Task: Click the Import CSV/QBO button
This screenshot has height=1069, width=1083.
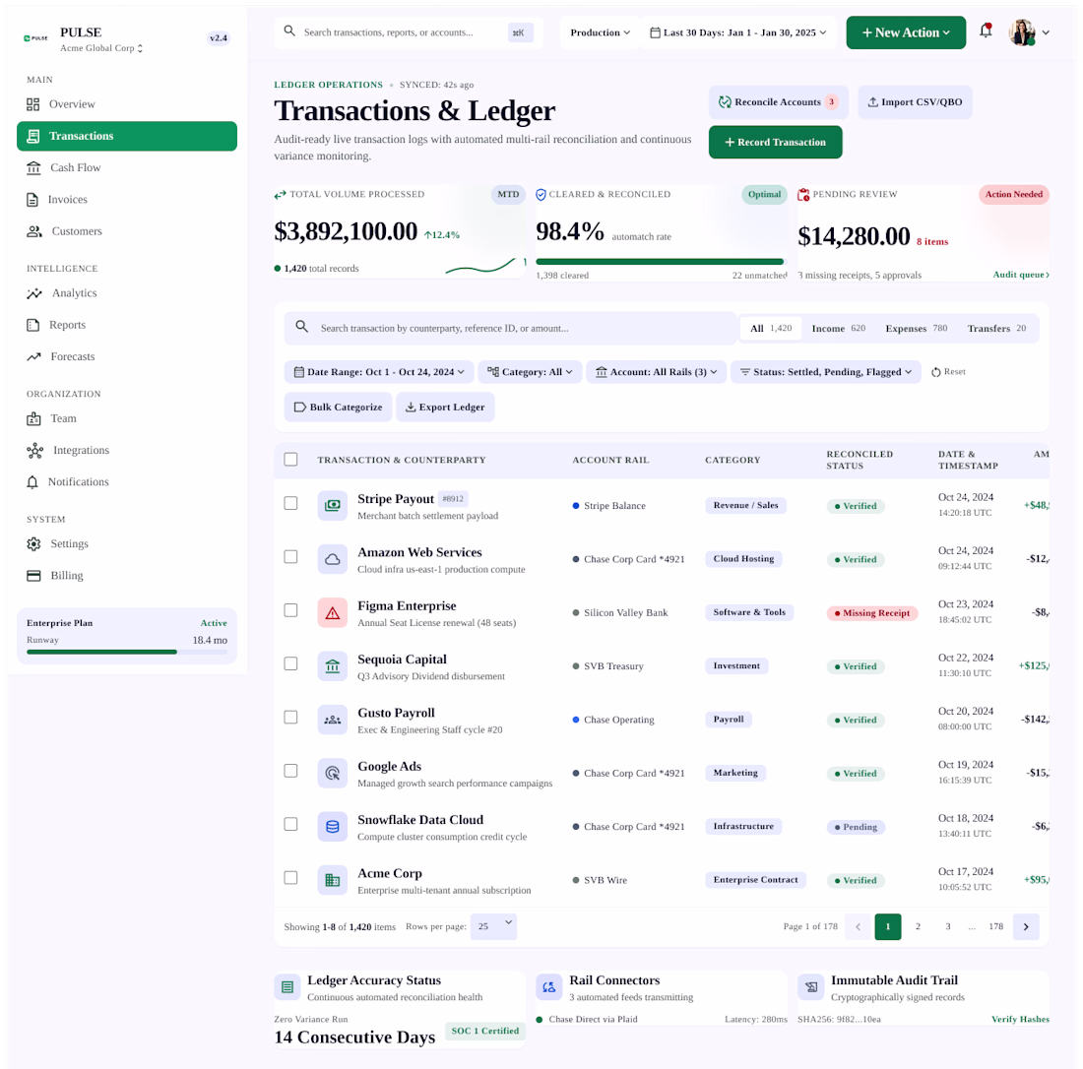Action: (915, 102)
